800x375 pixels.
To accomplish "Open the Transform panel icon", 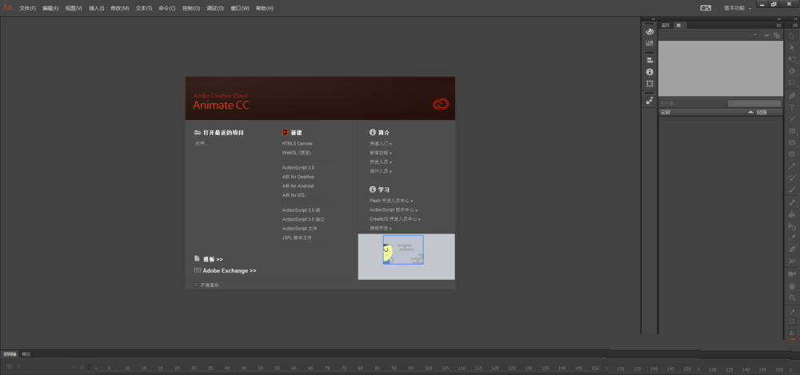I will click(650, 84).
